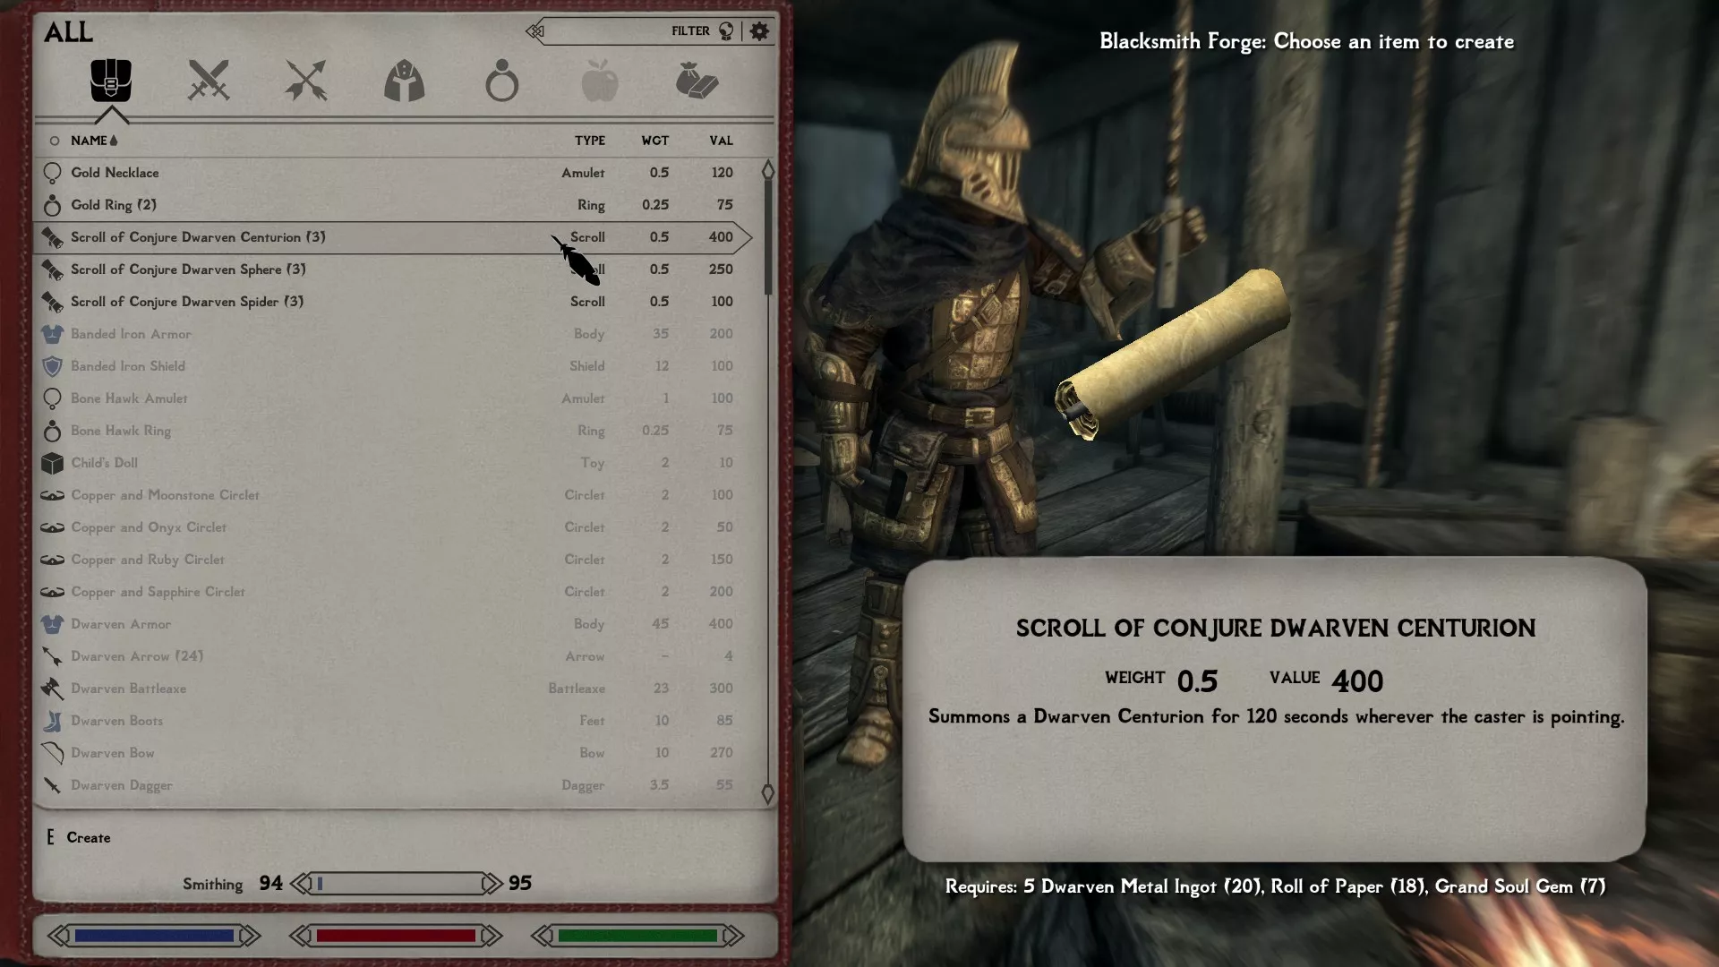Open the ingot pouch misc category
This screenshot has width=1719, height=967.
[697, 81]
